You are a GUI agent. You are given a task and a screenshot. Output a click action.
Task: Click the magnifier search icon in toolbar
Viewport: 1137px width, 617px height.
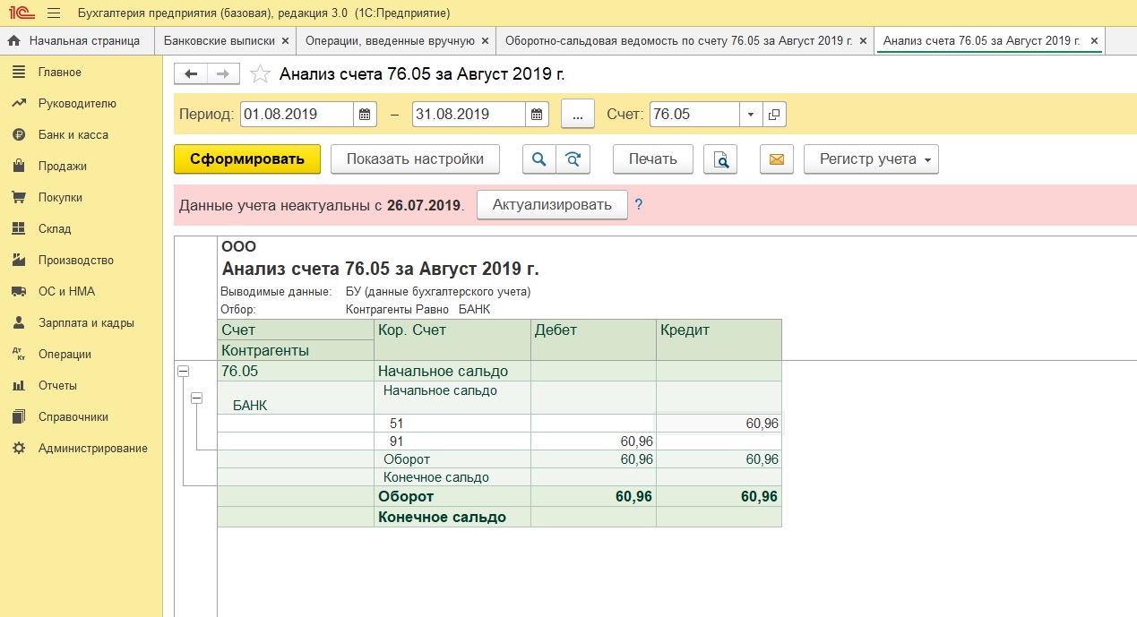[x=539, y=159]
